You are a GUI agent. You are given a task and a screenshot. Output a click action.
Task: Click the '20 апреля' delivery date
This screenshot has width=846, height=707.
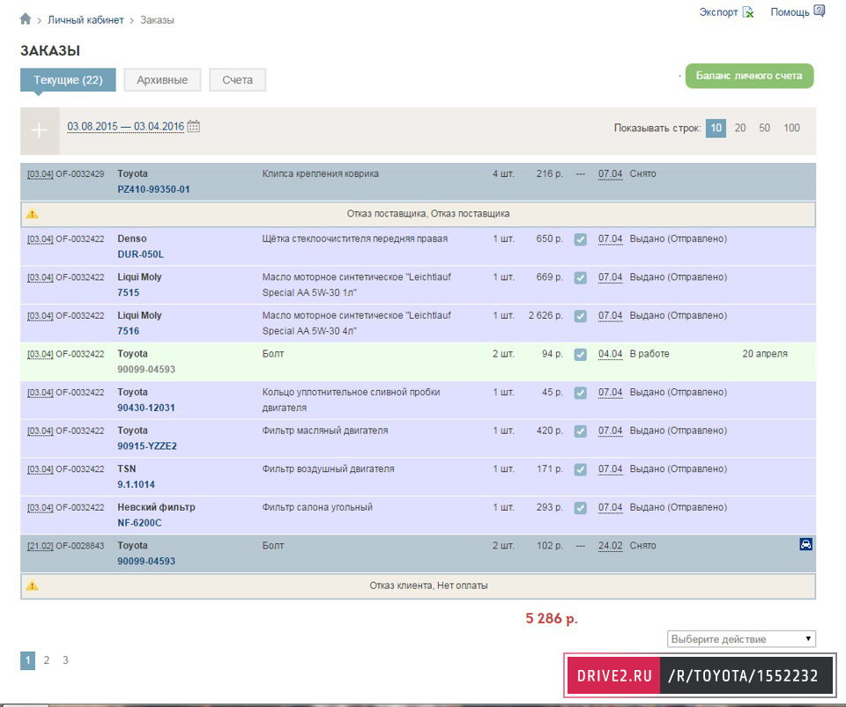[765, 354]
